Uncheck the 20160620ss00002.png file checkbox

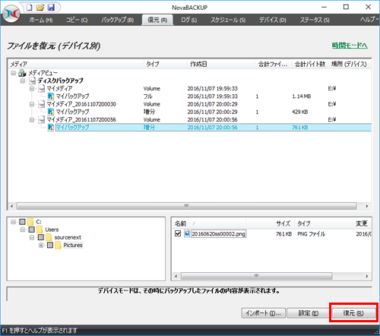(178, 233)
